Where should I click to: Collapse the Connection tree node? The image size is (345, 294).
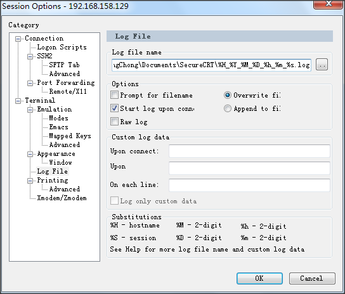click(x=18, y=39)
